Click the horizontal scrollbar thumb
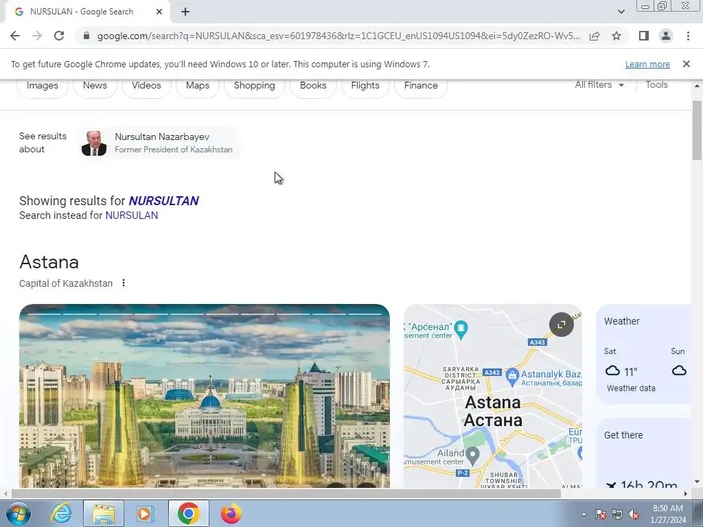The image size is (703, 527). [286, 494]
